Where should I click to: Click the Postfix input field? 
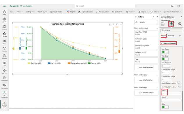coord(171,100)
